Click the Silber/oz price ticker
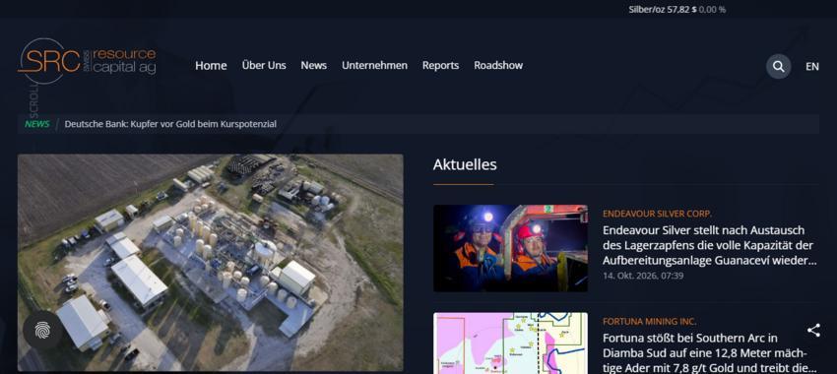Viewport: 837px width, 374px height. 676,10
